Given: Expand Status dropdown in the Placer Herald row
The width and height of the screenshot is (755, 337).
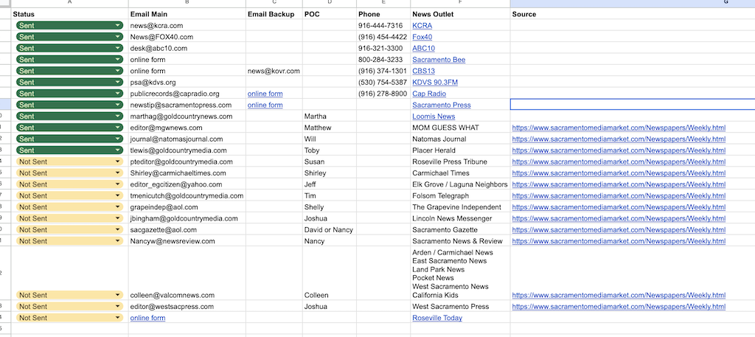Looking at the screenshot, I should (117, 150).
